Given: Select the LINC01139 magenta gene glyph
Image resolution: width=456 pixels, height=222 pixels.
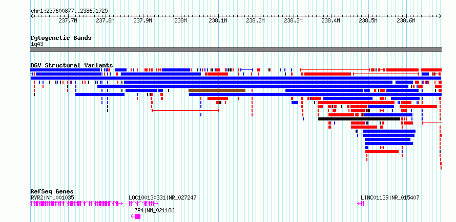Looking at the screenshot, I should point(361,204).
